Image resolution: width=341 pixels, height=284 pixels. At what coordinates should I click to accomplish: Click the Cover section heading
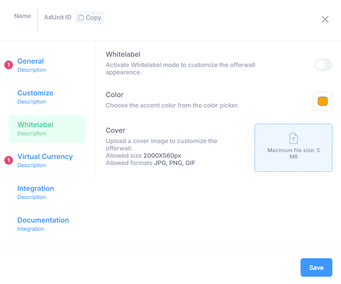[x=115, y=130]
